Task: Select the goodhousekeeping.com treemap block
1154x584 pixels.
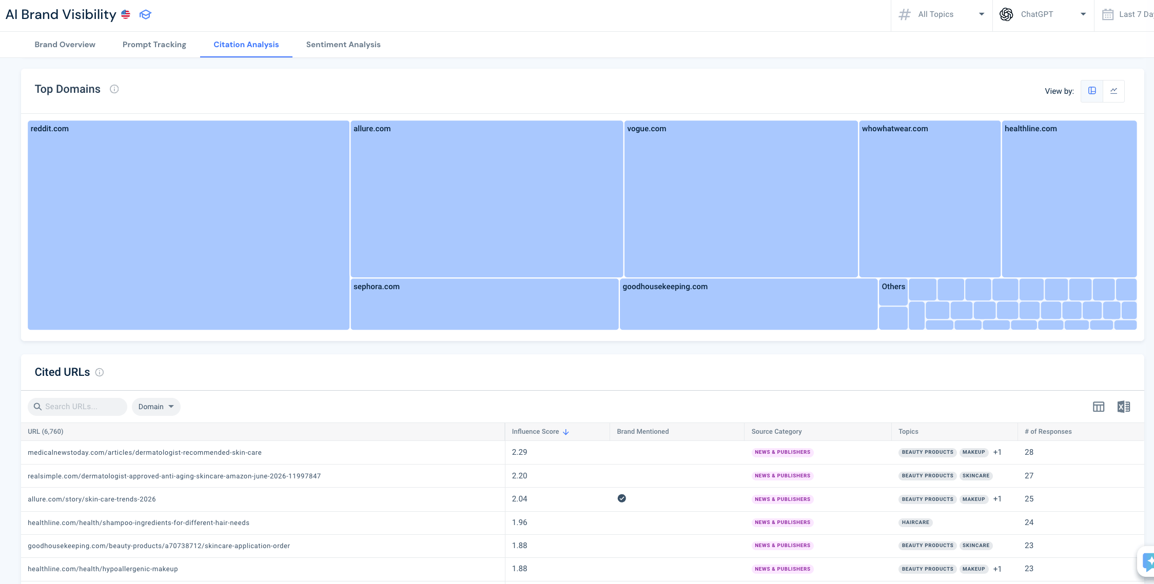Action: (x=749, y=304)
